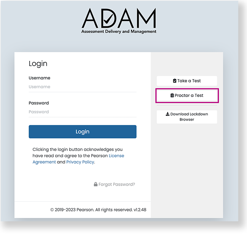This screenshot has height=235, width=247.
Task: Click the large ADAM wordmark letters
Action: pyautogui.click(x=119, y=18)
